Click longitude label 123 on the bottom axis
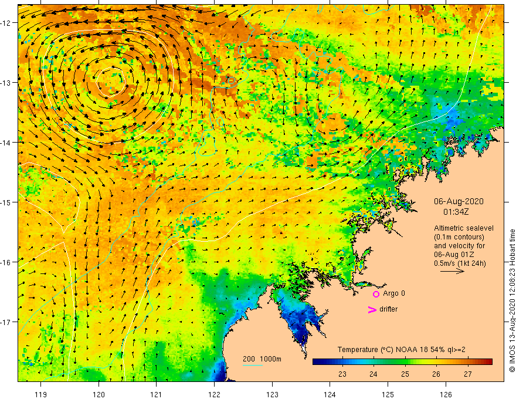 (x=272, y=394)
